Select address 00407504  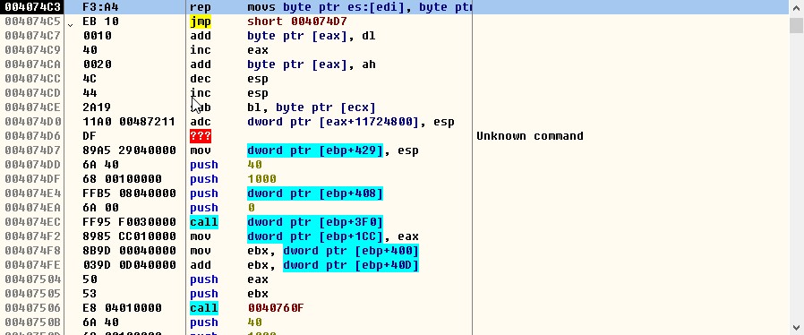coord(32,279)
